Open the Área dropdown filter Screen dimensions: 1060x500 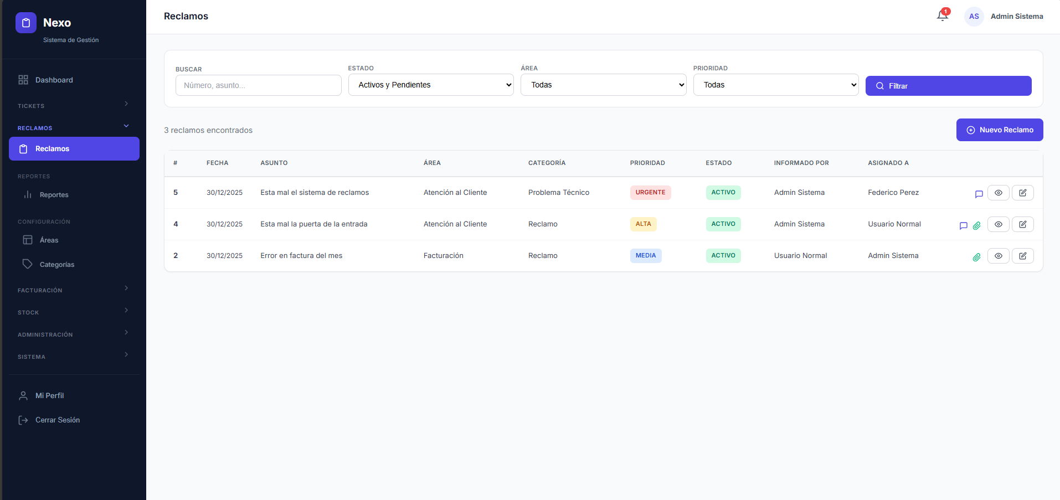pyautogui.click(x=603, y=85)
